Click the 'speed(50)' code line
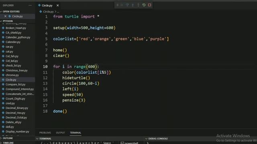This screenshot has width=257, height=144. click(73, 94)
